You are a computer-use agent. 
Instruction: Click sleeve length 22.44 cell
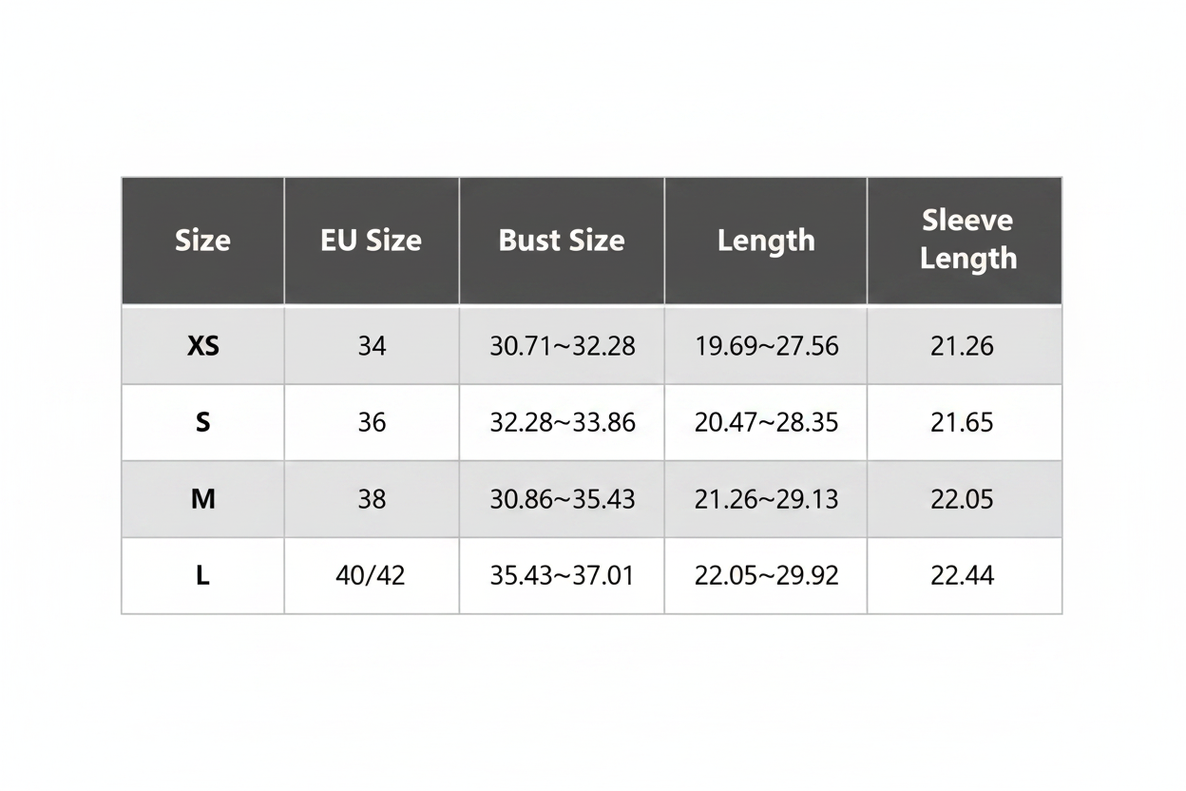[x=965, y=576]
